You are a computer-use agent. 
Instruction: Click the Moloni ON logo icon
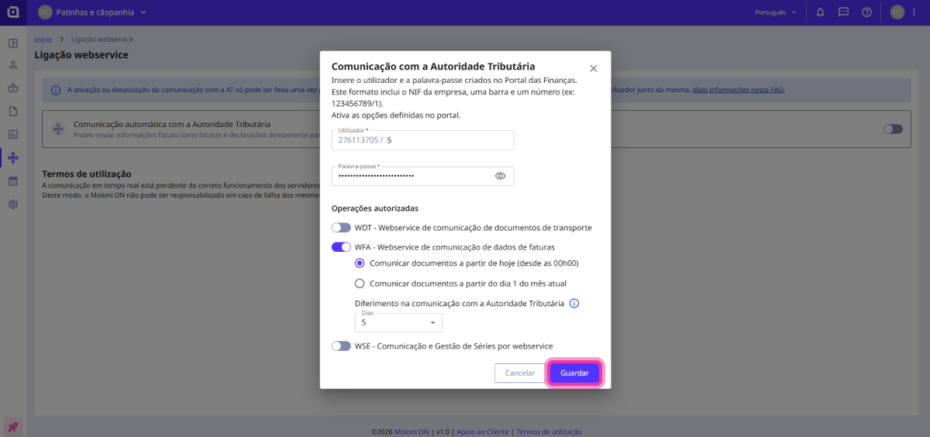point(12,12)
